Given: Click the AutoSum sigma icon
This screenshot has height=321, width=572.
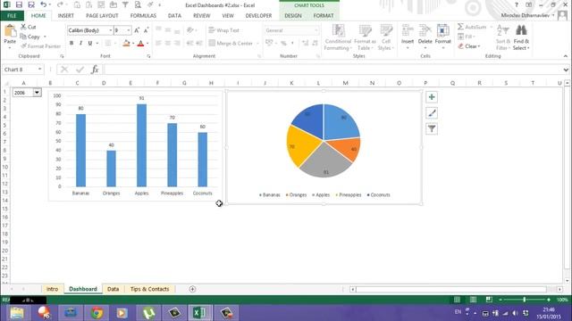Looking at the screenshot, I should click(x=461, y=27).
